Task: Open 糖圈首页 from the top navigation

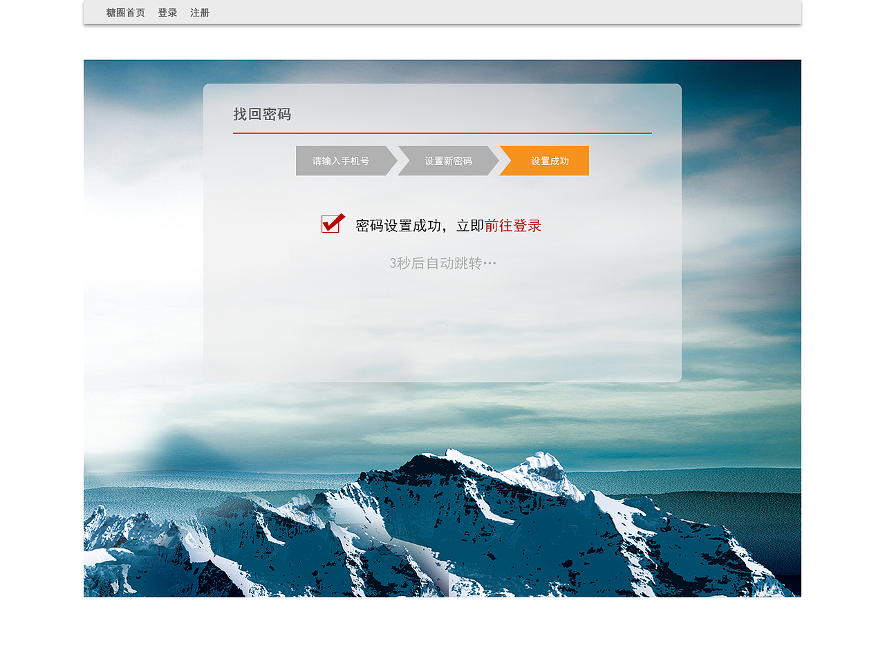Action: [126, 12]
